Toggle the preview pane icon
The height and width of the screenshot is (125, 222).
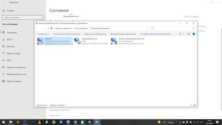[x=188, y=34]
